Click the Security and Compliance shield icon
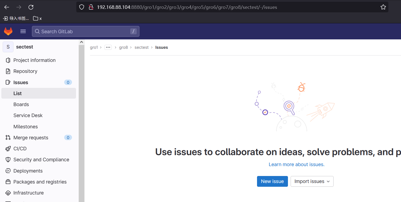401x202 pixels. (x=8, y=160)
